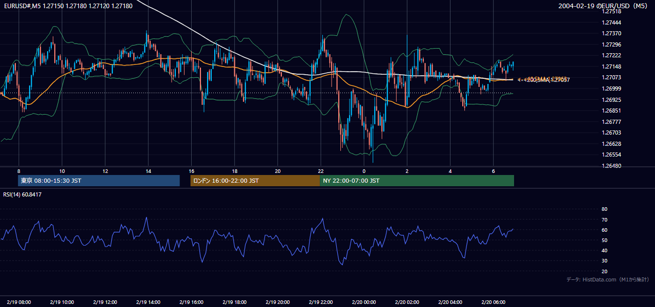This screenshot has height=307, width=655.
Task: Click the 2/19 20:00 date label
Action: 277,302
